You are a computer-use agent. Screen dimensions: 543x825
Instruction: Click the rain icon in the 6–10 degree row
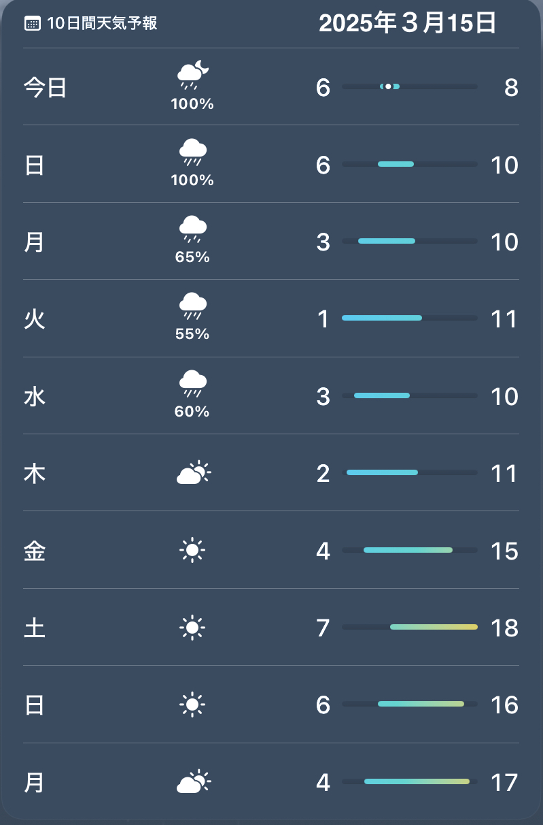click(193, 152)
